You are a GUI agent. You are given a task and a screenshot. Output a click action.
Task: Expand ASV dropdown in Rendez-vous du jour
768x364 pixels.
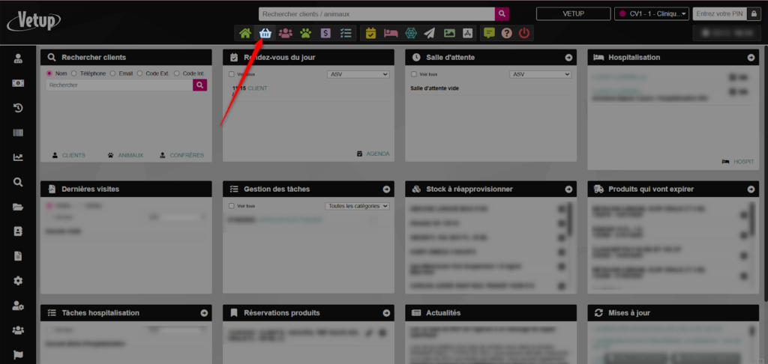point(358,74)
